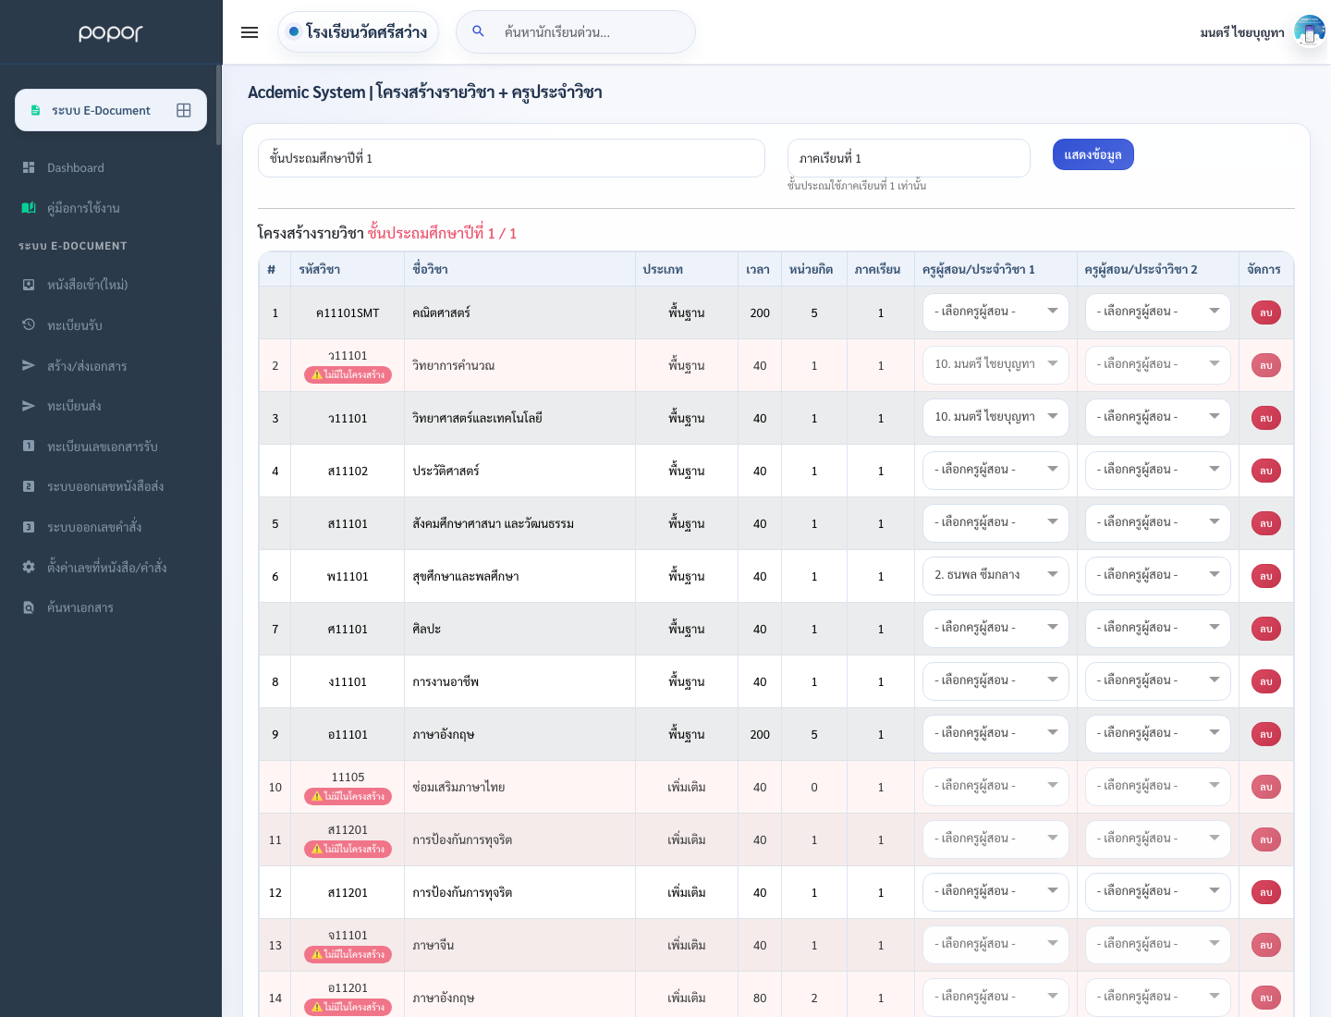1331x1017 pixels.
Task: Open teacher 2 dropdown for ภาษาอังกฤษ row 9
Action: click(1158, 733)
